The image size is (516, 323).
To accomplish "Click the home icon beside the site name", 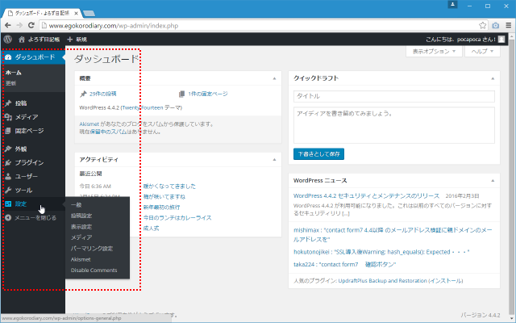I will 21,39.
